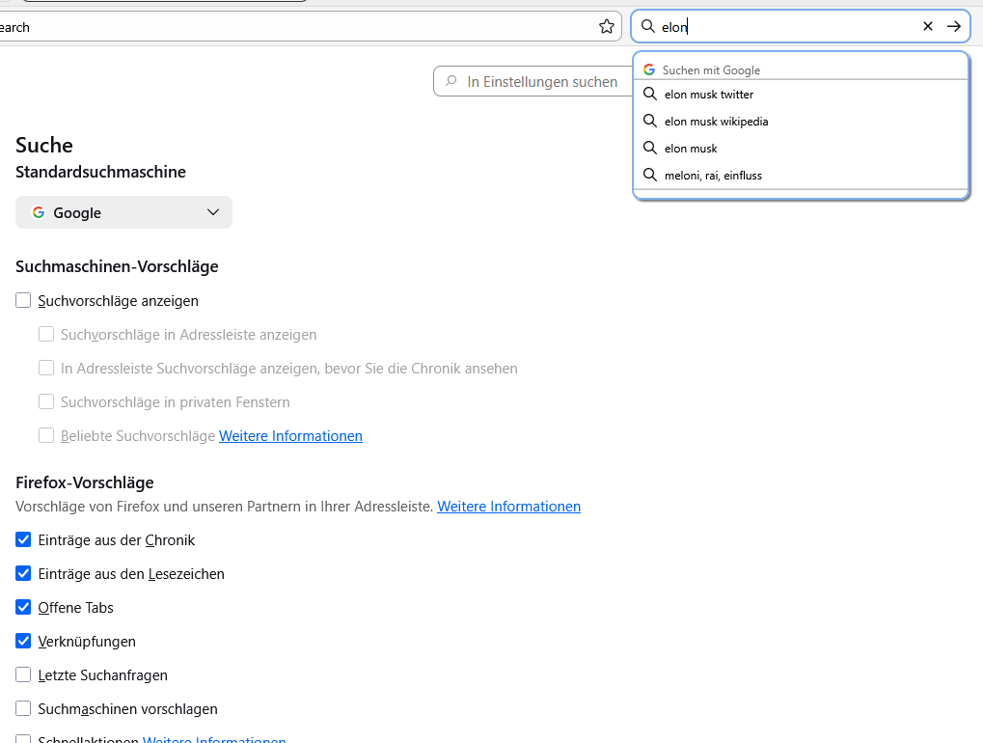
Task: Click the Google logo in suggestions header
Action: 649,69
